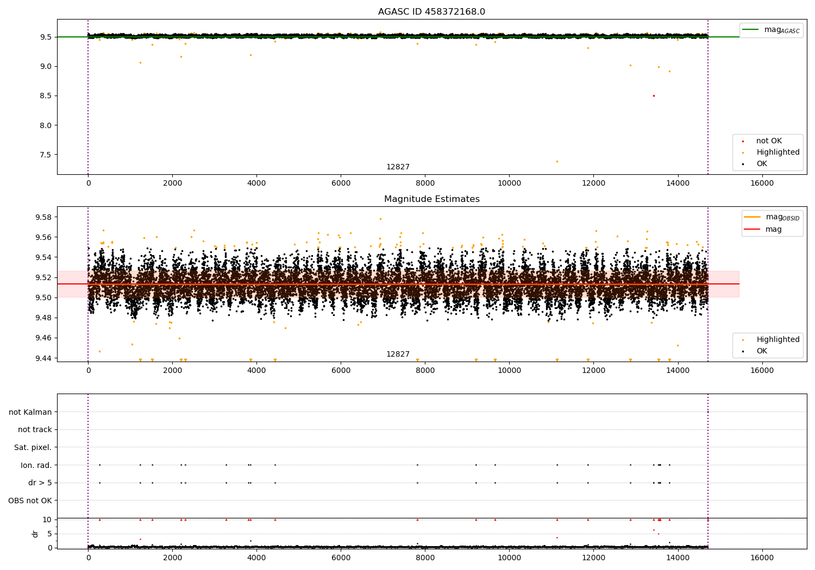Click the '9.46' y-tick label
815x570 pixels.
[x=43, y=338]
